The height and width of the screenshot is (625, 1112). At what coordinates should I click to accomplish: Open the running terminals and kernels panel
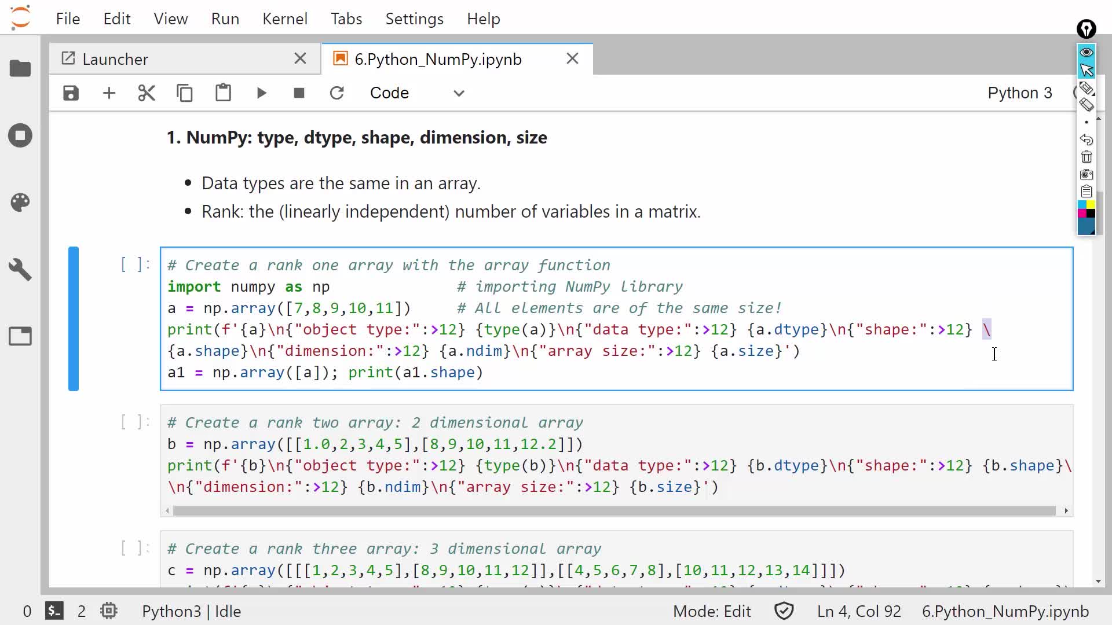pyautogui.click(x=20, y=136)
